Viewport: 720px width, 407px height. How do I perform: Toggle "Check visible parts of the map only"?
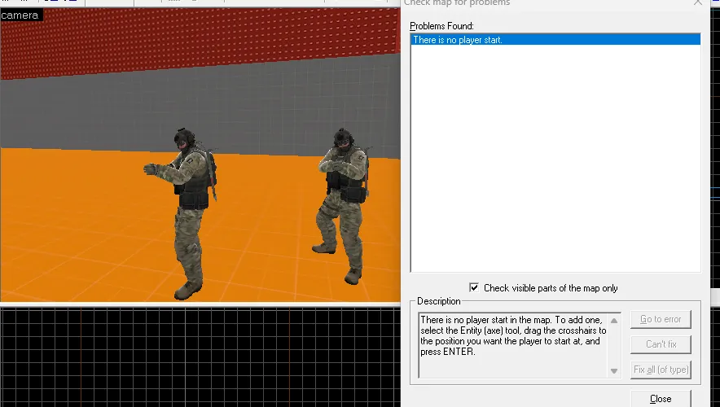474,287
